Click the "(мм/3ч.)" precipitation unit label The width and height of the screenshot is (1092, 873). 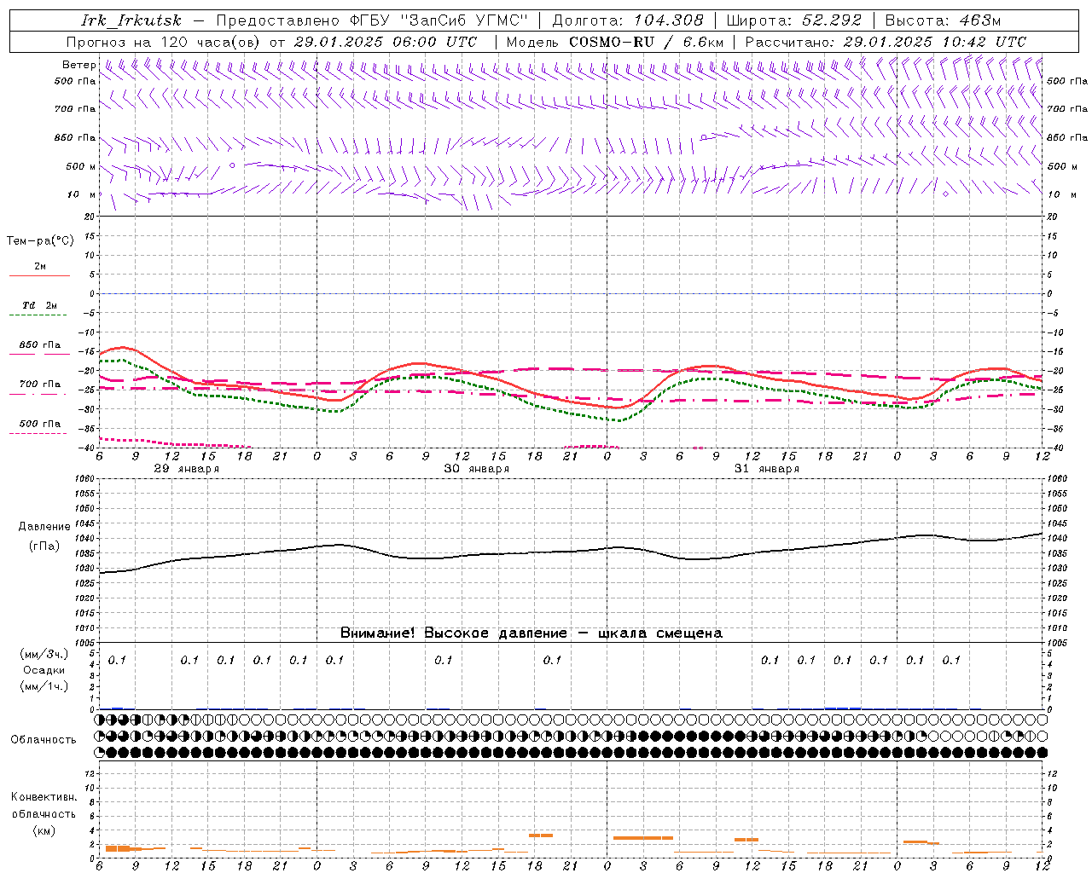tap(44, 654)
